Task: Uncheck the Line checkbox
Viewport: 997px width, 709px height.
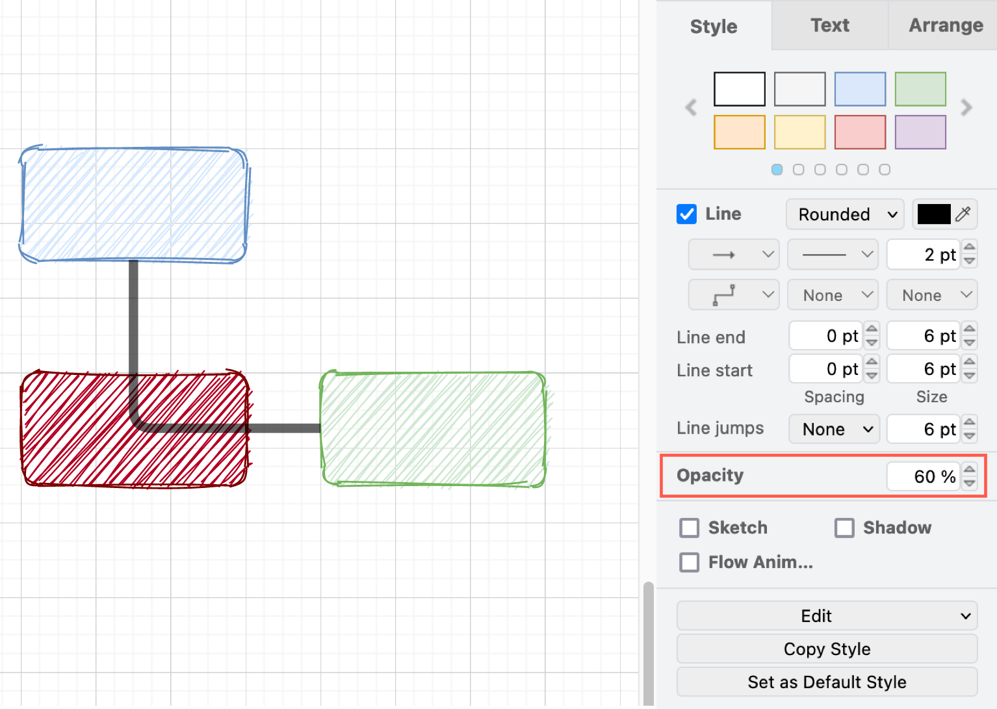Action: click(x=686, y=214)
